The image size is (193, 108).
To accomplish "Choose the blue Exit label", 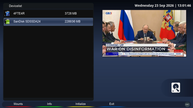I will pyautogui.click(x=112, y=104).
